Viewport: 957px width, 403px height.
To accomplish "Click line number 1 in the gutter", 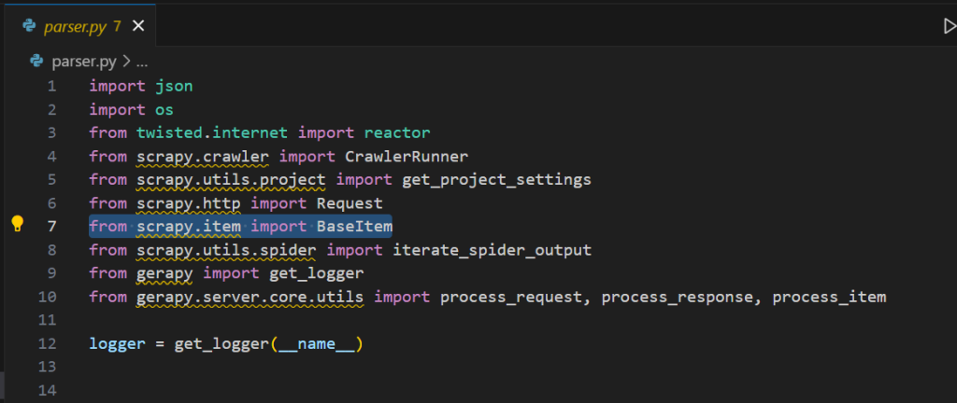I will (x=51, y=86).
